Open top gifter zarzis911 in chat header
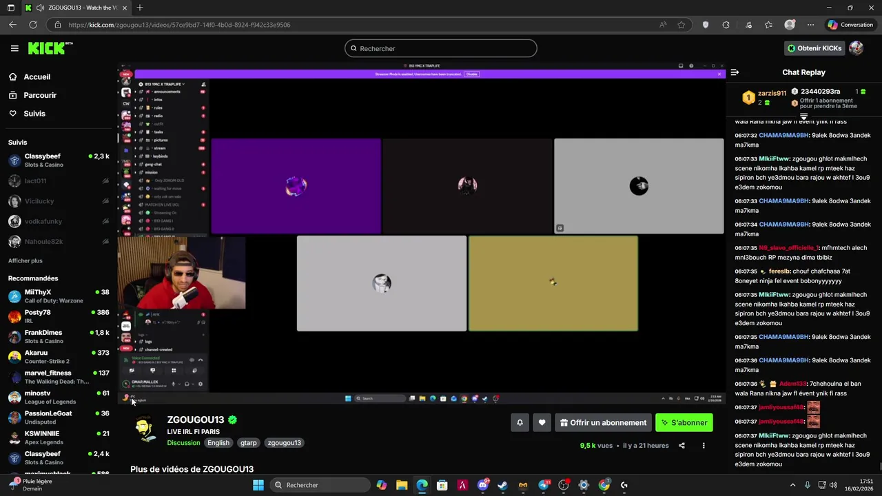 (x=771, y=94)
